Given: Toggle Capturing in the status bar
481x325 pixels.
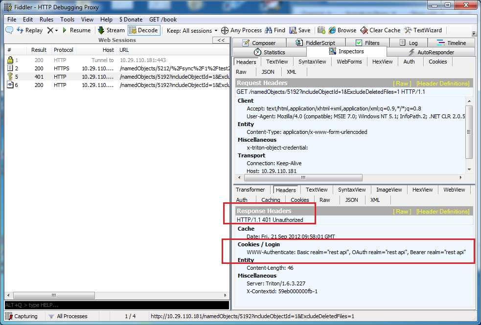Looking at the screenshot, I should coord(22,316).
